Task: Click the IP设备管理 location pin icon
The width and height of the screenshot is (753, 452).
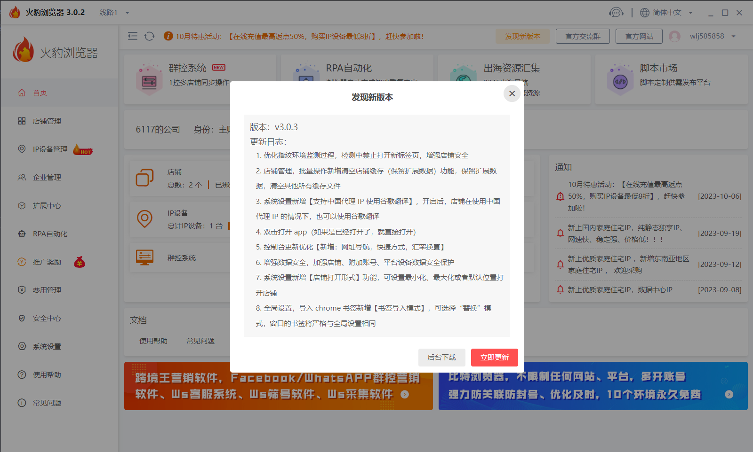Action: pos(22,149)
